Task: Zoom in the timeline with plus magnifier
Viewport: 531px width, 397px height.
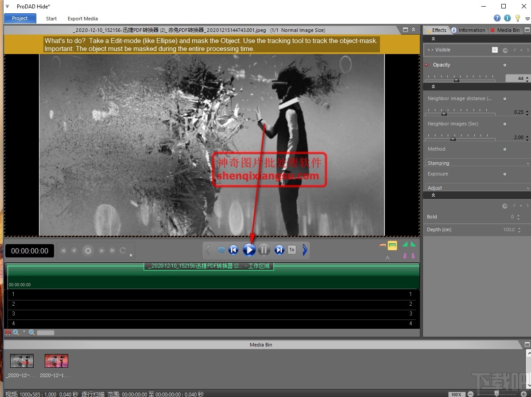Action: (16, 332)
